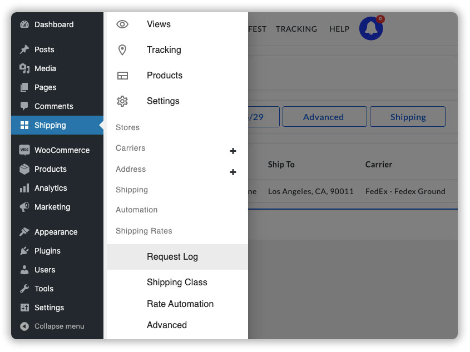Open Automation settings section
The height and width of the screenshot is (352, 470).
(x=137, y=210)
